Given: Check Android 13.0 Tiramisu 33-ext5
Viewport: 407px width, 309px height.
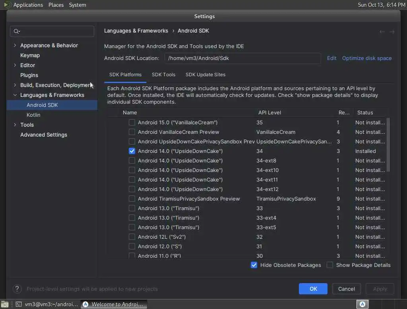Looking at the screenshot, I should click(x=132, y=227).
